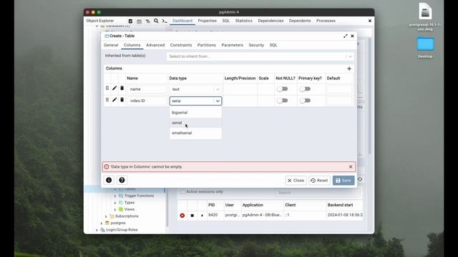Open SQL help info icon
Screen dimensions: 458x257
(109, 180)
